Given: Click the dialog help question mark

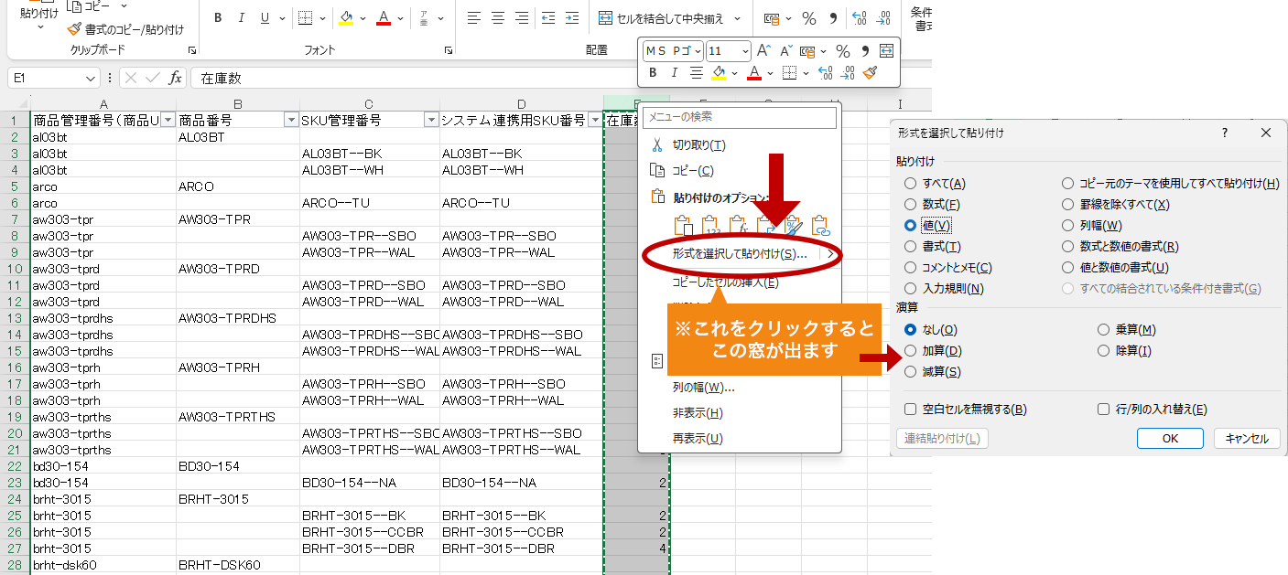Looking at the screenshot, I should [1225, 133].
